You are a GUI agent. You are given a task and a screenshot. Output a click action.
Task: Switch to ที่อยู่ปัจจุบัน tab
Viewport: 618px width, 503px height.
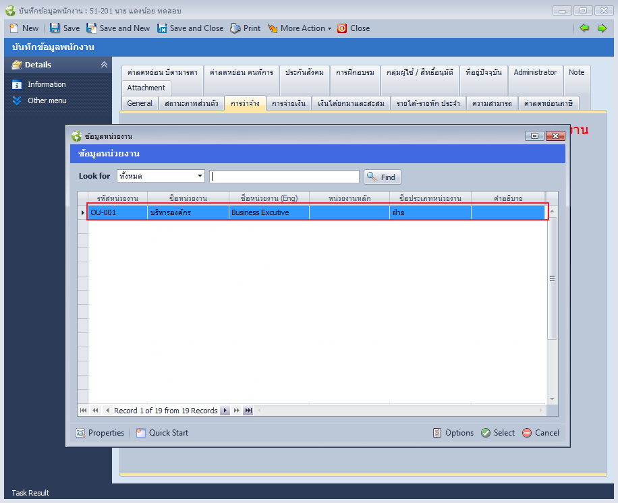tap(484, 72)
